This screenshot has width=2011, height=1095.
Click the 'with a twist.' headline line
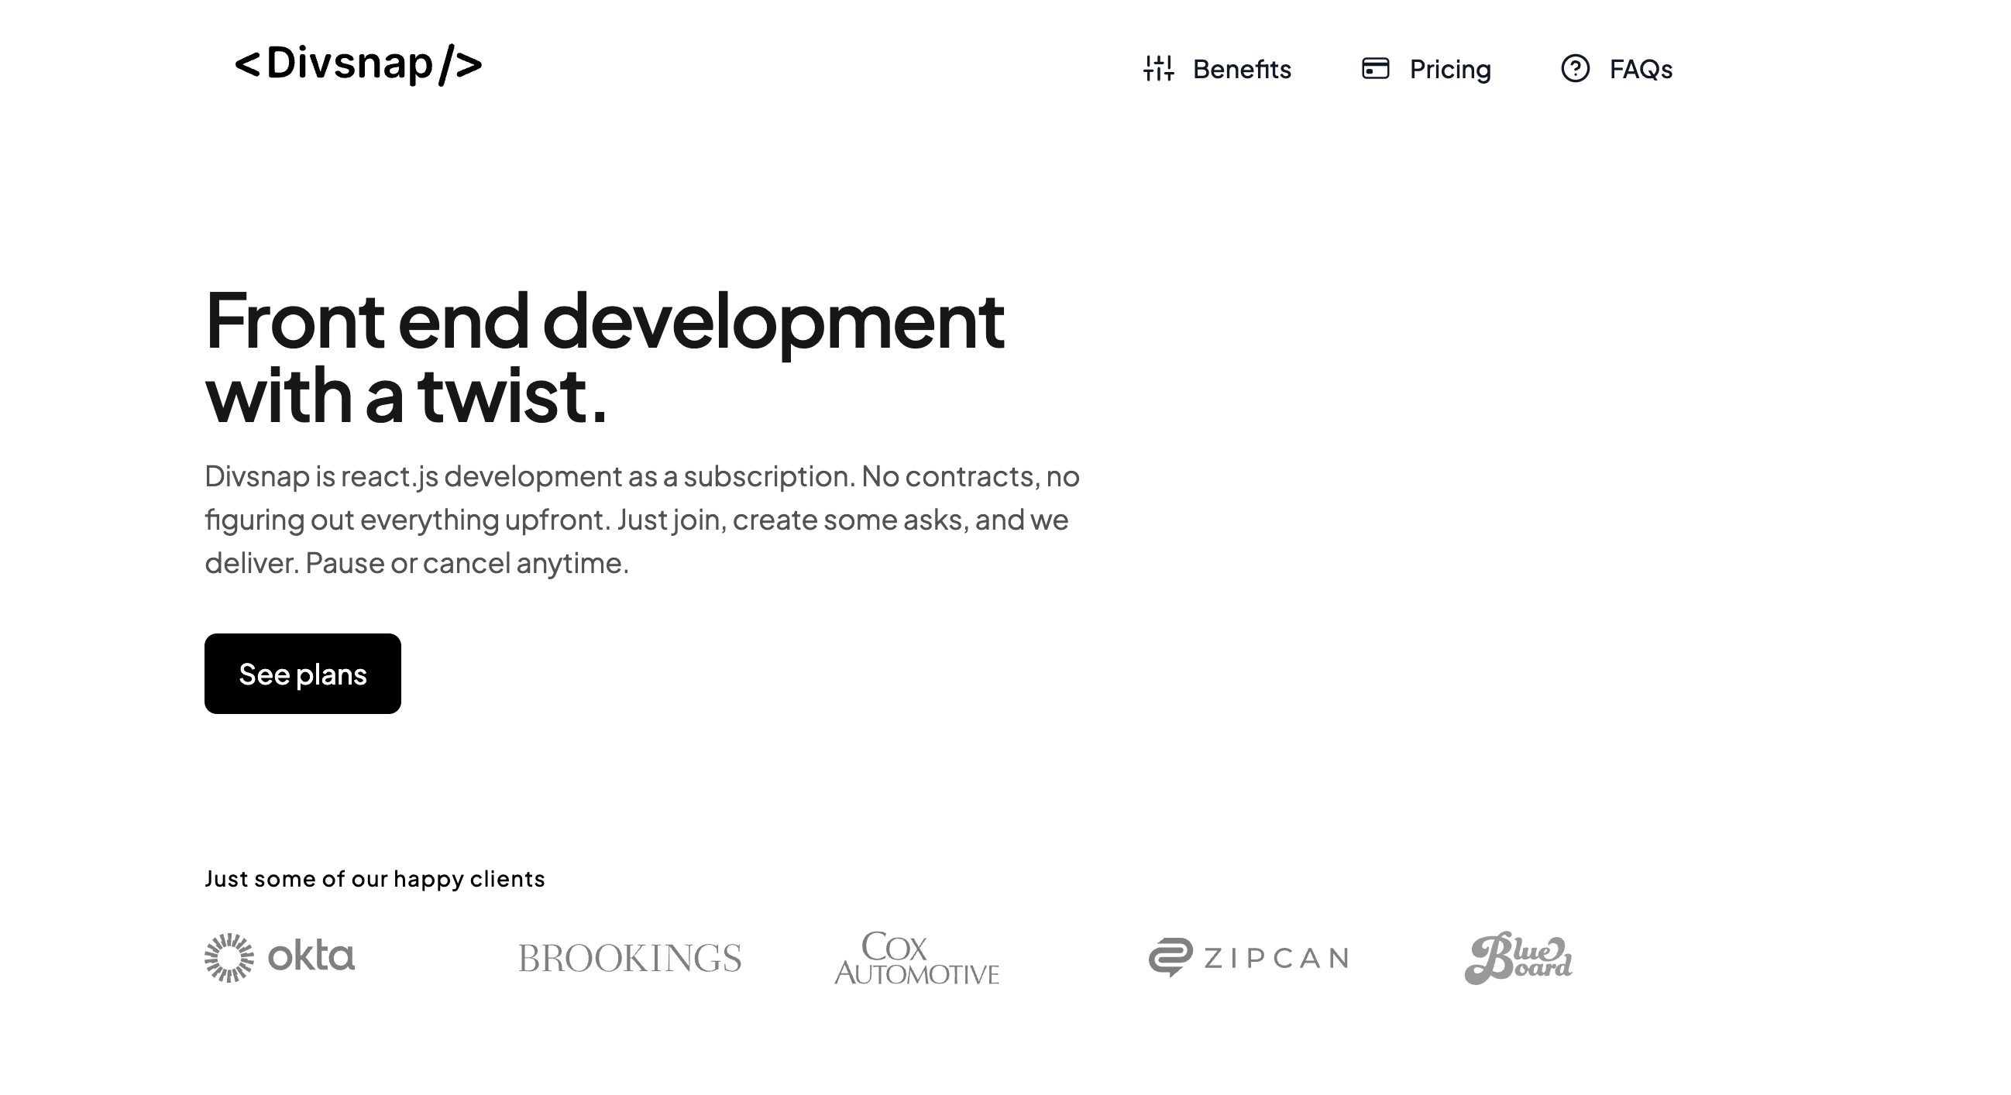[405, 396]
